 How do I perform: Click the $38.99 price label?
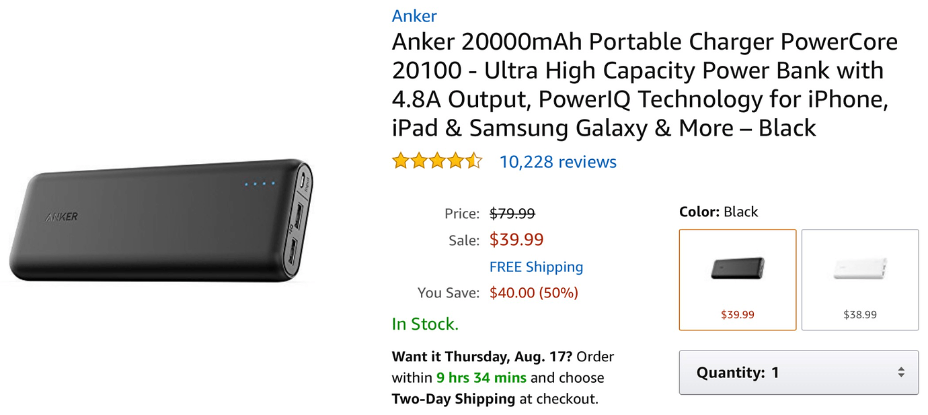click(860, 314)
